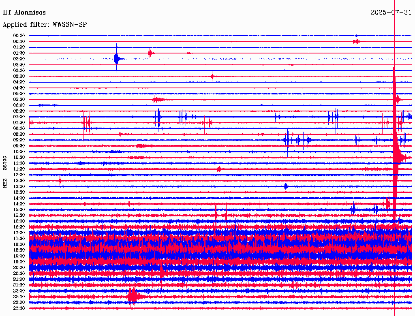Screen dimensions: 415x316
Task: Click the 11:30 time label
Action: tap(19, 169)
